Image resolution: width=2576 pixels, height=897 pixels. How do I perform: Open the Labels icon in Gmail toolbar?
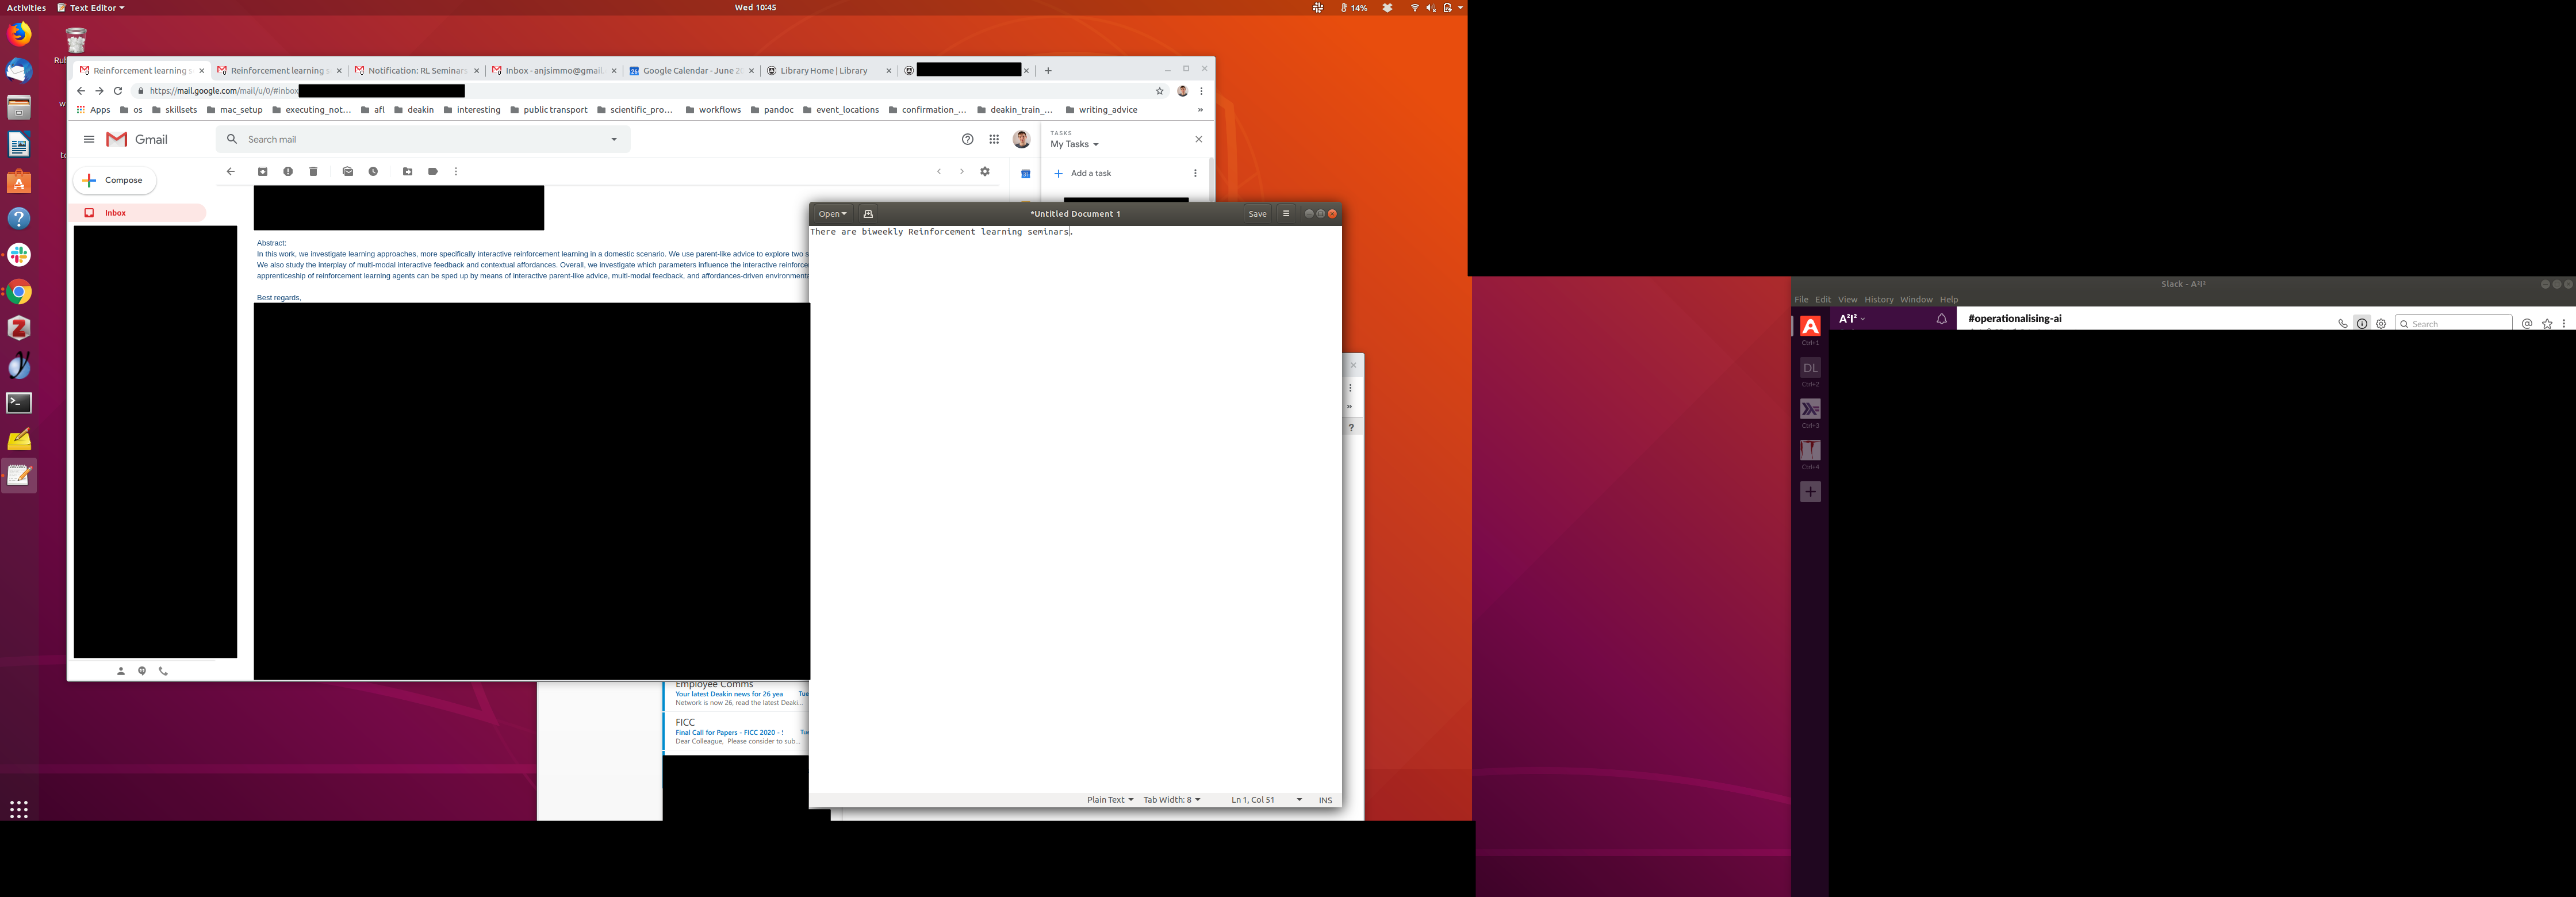coord(433,172)
